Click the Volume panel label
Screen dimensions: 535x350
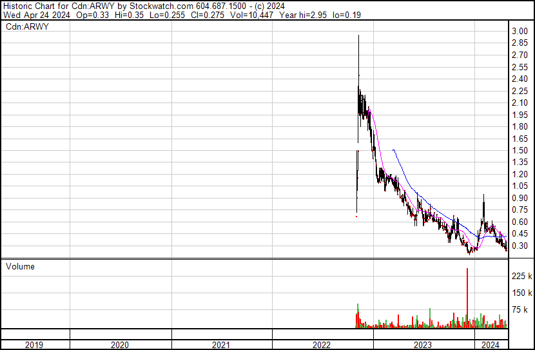[x=20, y=266]
